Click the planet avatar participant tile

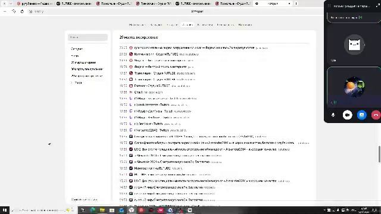click(354, 87)
